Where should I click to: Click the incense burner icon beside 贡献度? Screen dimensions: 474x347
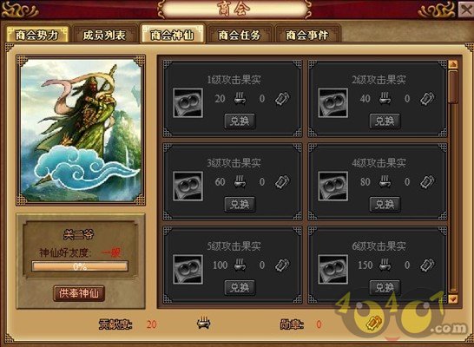[x=203, y=323]
